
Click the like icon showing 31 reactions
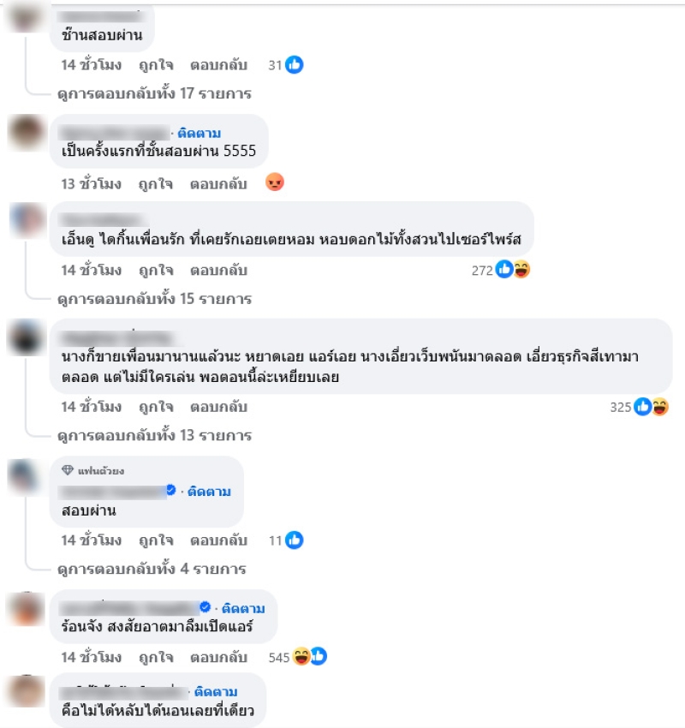(295, 65)
